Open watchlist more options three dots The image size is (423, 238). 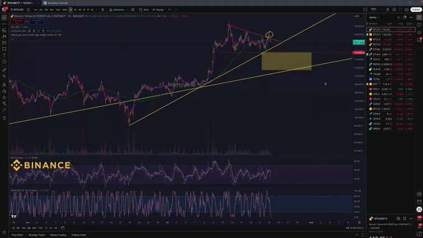tap(411, 17)
